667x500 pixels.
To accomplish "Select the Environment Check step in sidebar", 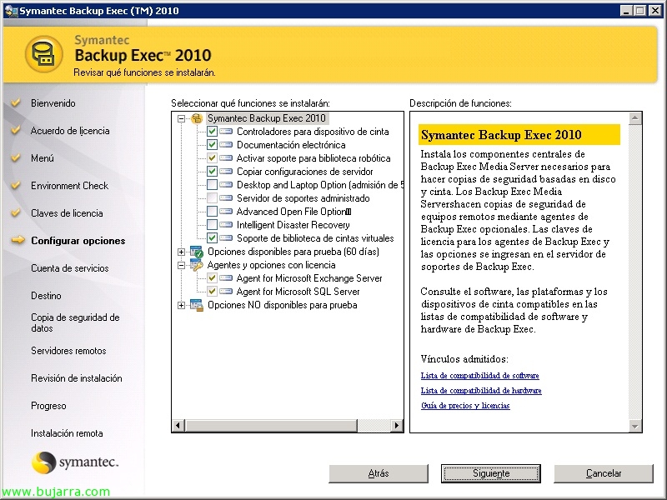I will [69, 186].
